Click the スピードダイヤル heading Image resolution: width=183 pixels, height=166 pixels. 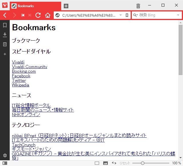point(31,52)
